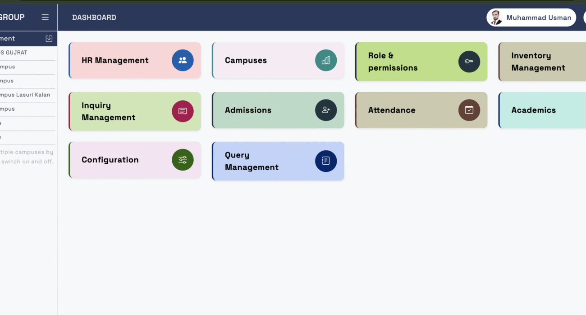Click the key icon for Role & permissions

(469, 62)
